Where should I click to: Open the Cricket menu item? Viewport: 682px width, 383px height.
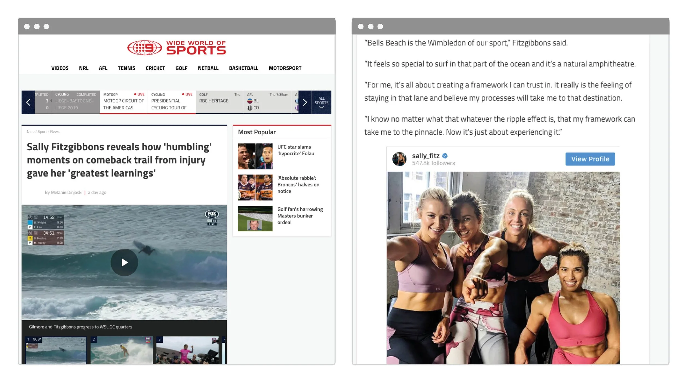coord(155,68)
